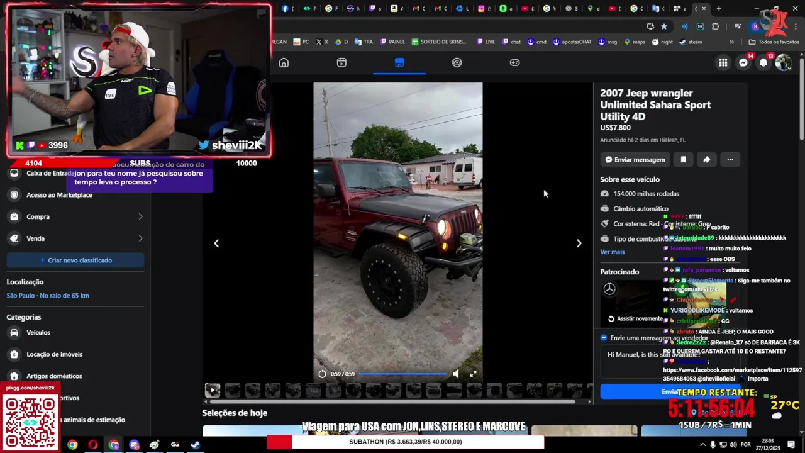
Task: Open the account profile picture menu
Action: [x=783, y=62]
